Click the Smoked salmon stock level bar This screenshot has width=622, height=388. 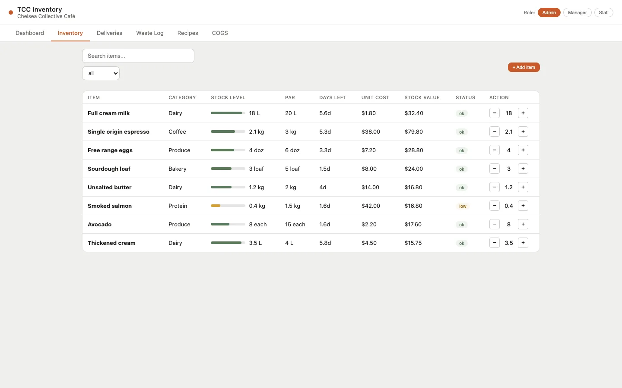228,206
